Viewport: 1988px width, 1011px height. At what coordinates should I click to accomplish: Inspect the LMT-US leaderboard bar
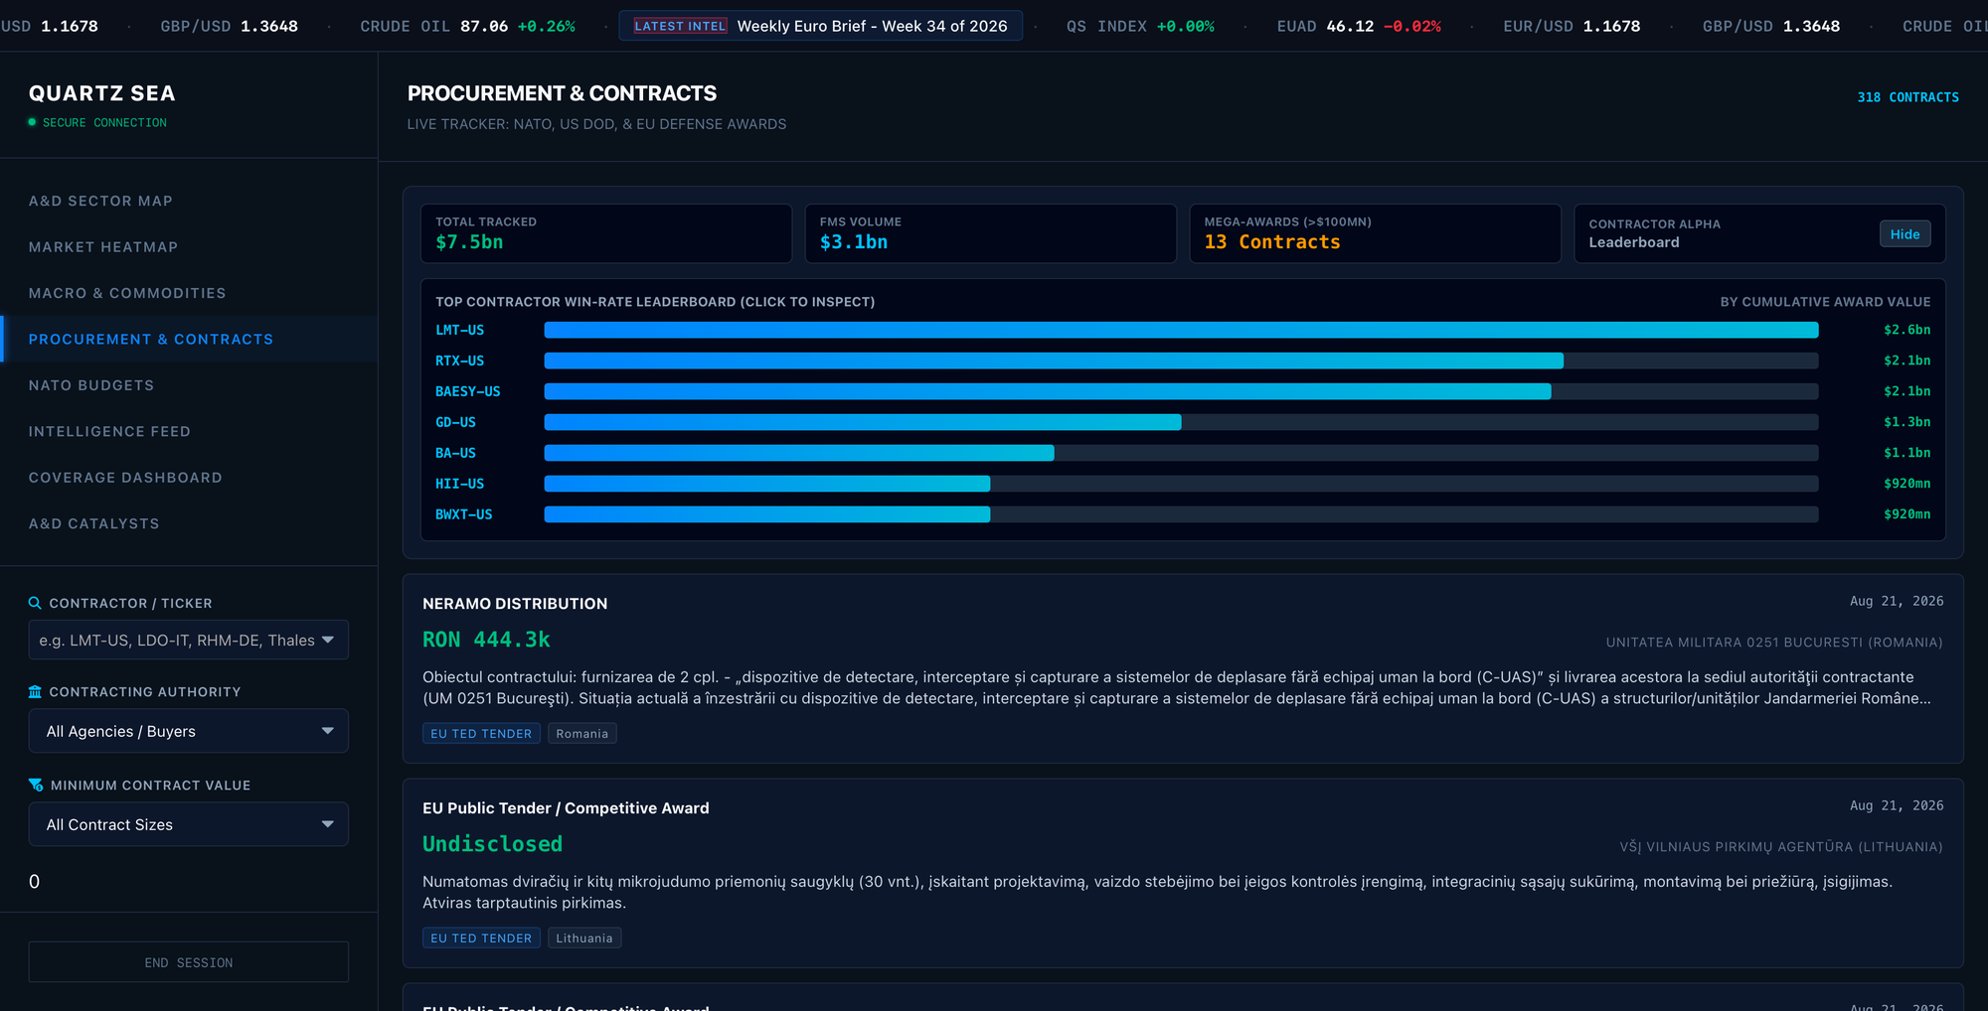[1181, 330]
